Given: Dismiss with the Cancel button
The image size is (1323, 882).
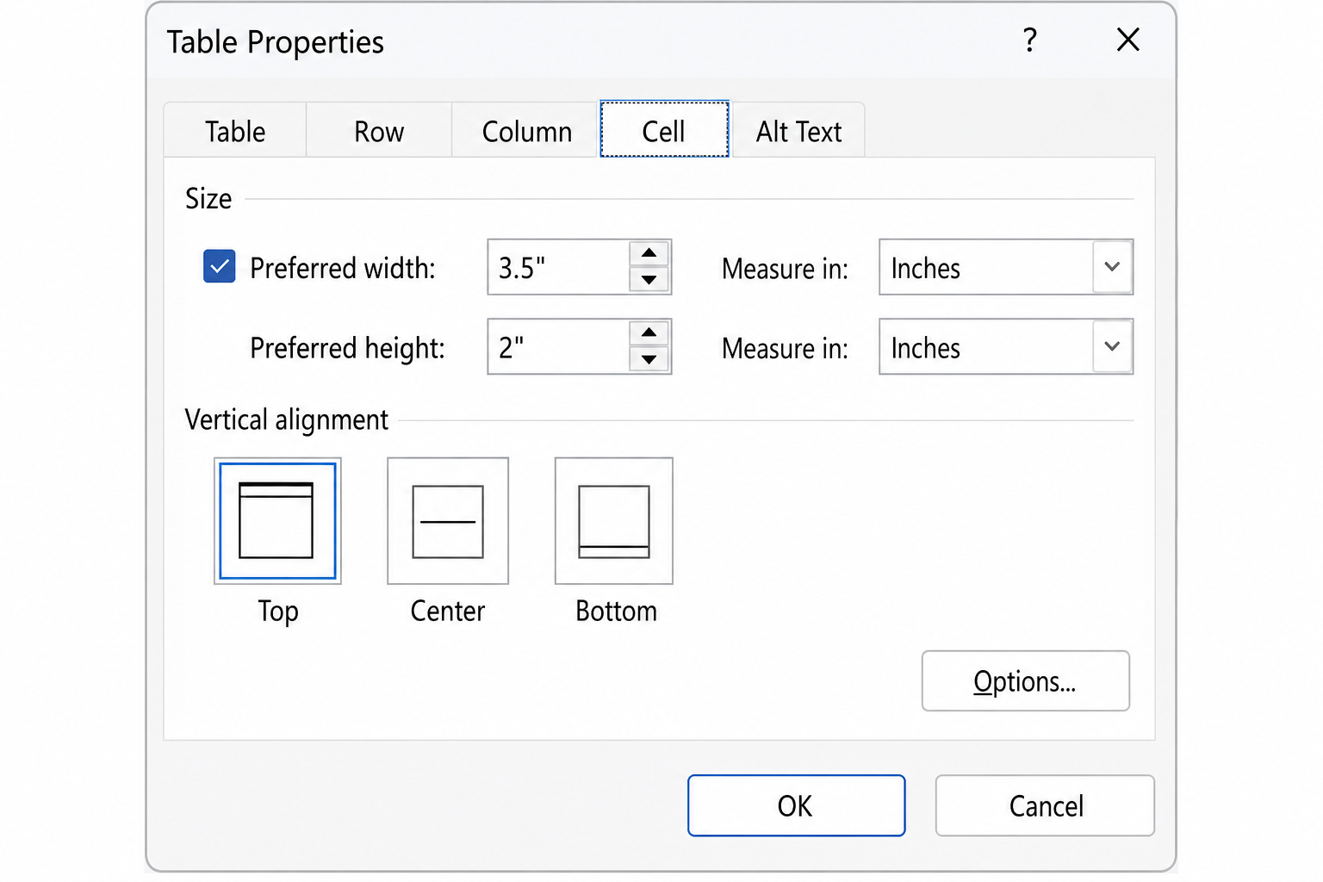Looking at the screenshot, I should point(1045,805).
